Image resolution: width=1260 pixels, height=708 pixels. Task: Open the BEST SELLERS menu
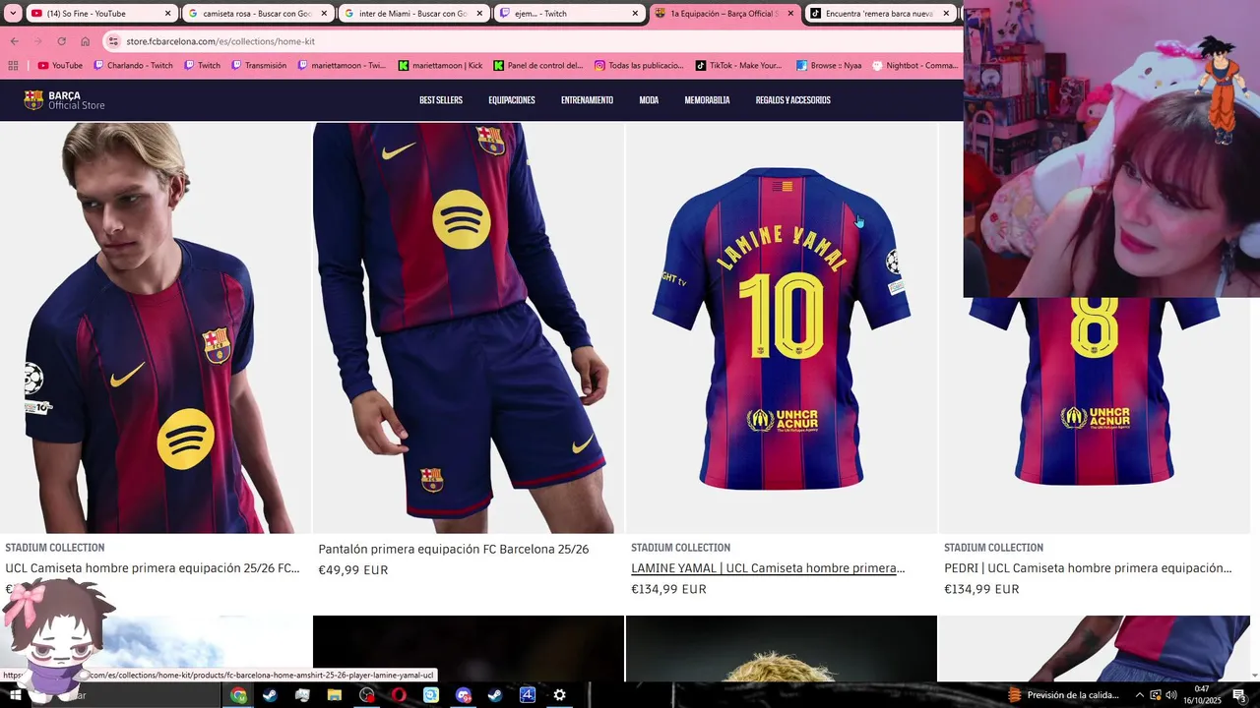(x=441, y=100)
